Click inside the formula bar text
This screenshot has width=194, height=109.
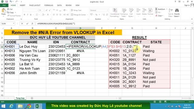click(56, 24)
